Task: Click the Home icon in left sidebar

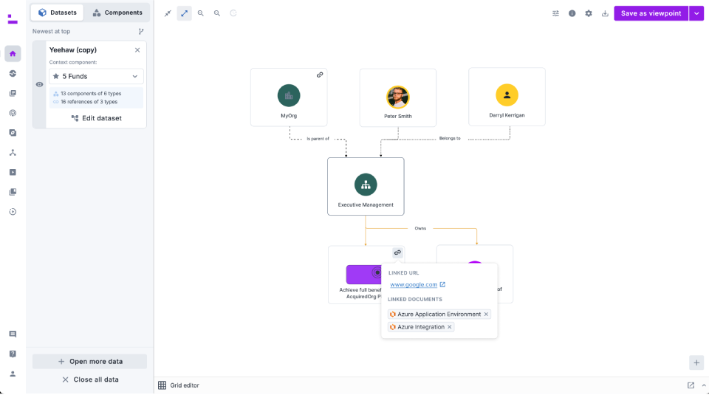Action: (x=13, y=53)
